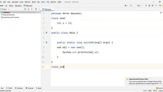Open the Build tool window

click(x=38, y=88)
